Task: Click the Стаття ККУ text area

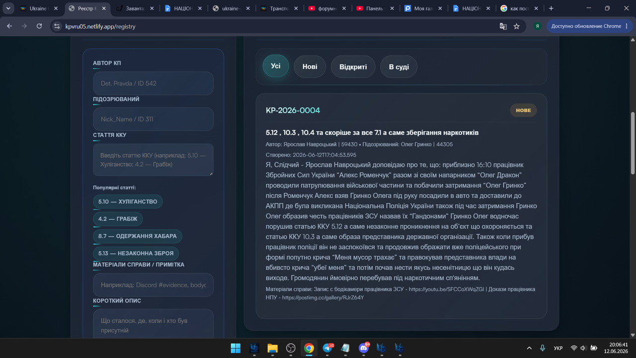Action: (153, 160)
